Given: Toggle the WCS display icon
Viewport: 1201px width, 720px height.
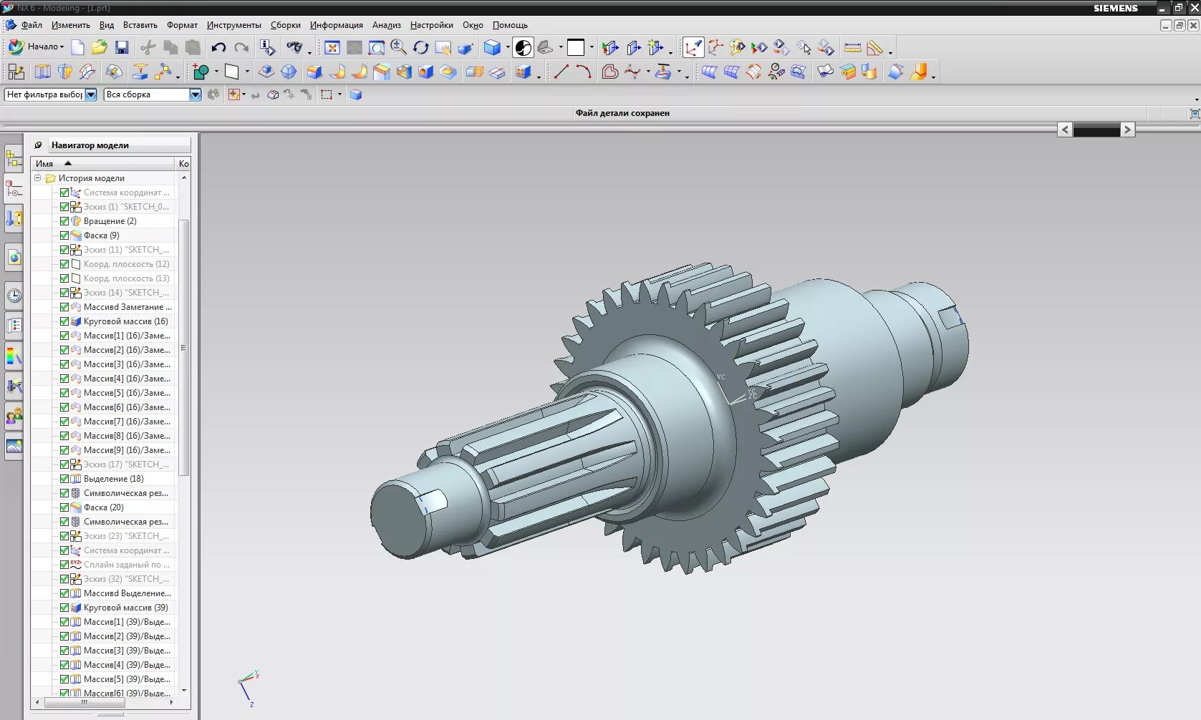Looking at the screenshot, I should click(693, 47).
